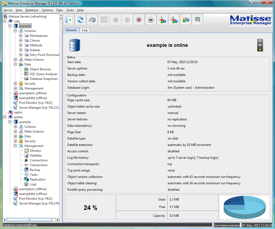This screenshot has width=275, height=229.
Task: Click the tree scrollbar right arrow
Action: [x=57, y=220]
